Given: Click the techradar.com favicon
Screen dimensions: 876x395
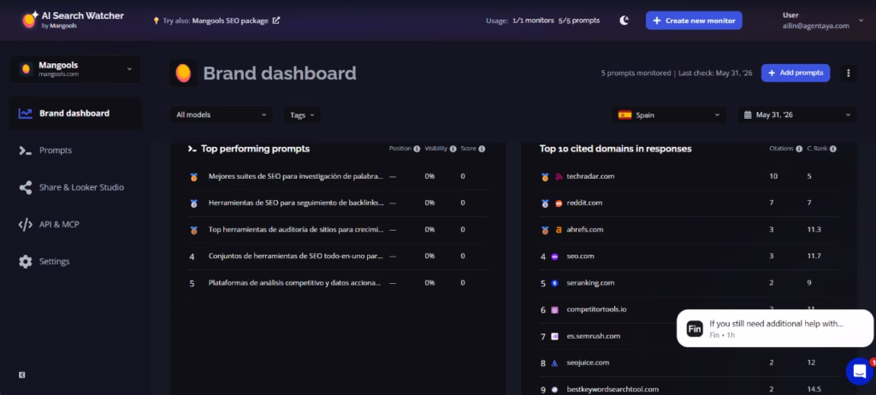Looking at the screenshot, I should [558, 176].
